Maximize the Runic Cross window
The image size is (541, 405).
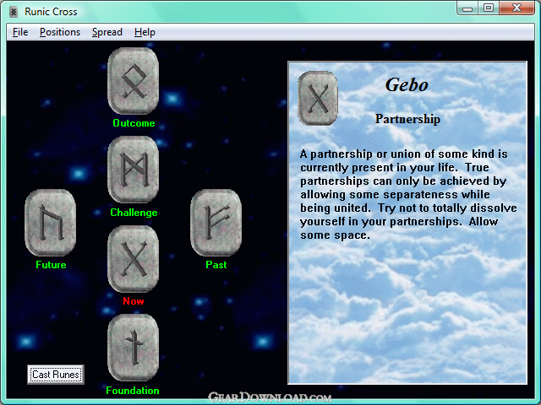489,8
